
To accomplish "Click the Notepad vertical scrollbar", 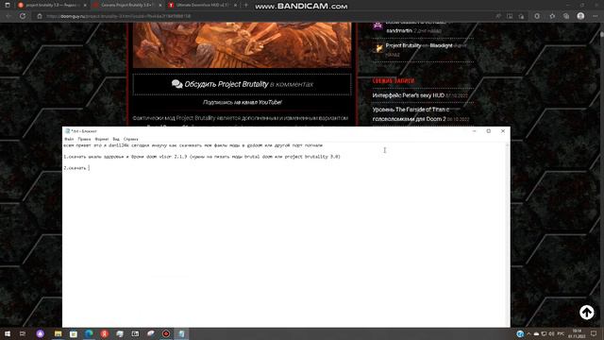I will coord(508,234).
